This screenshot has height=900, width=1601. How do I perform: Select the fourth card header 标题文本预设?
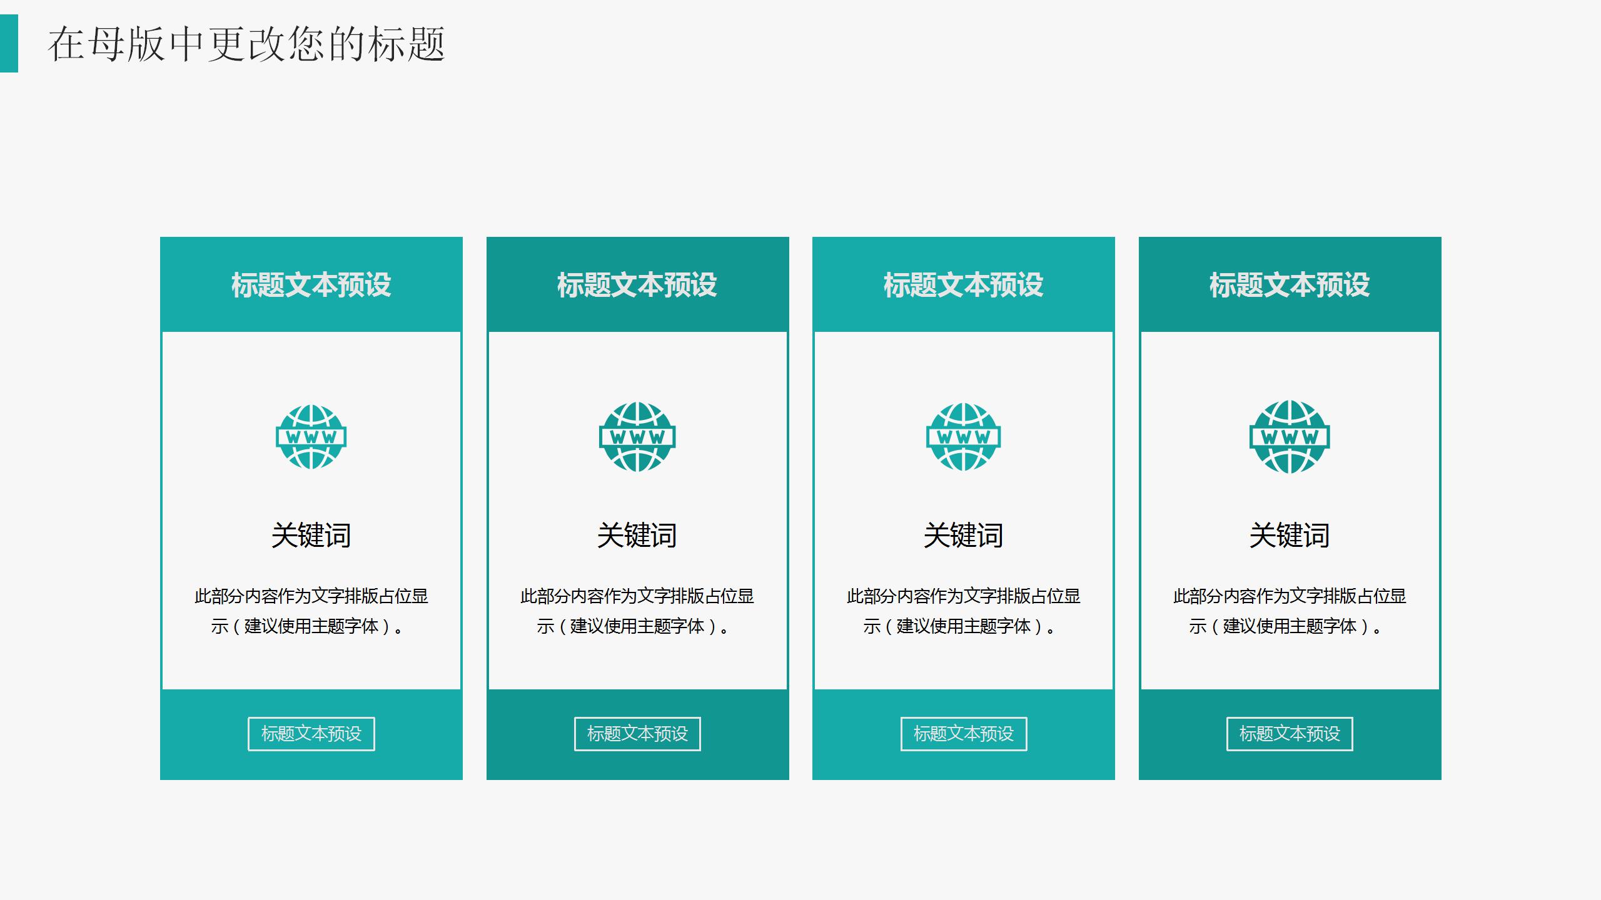click(1290, 285)
